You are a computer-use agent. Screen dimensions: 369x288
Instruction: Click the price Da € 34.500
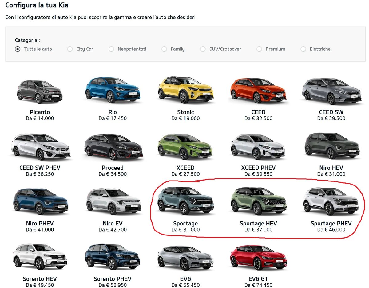pyautogui.click(x=113, y=174)
